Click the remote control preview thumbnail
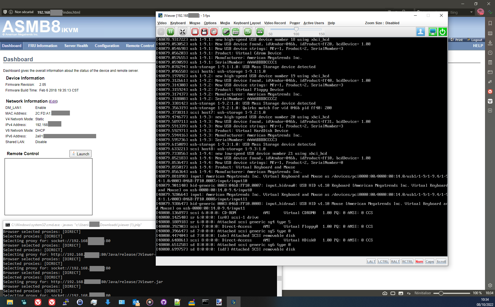 pyautogui.click(x=49, y=187)
